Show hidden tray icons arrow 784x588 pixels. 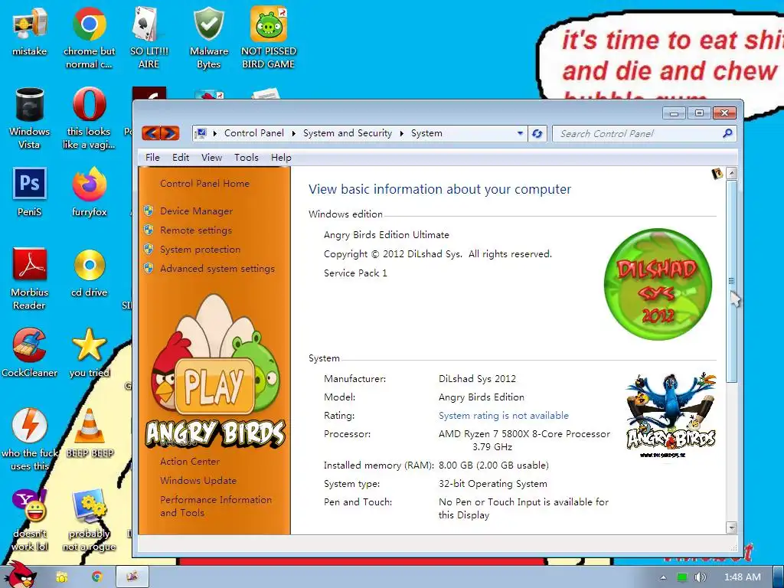[663, 577]
